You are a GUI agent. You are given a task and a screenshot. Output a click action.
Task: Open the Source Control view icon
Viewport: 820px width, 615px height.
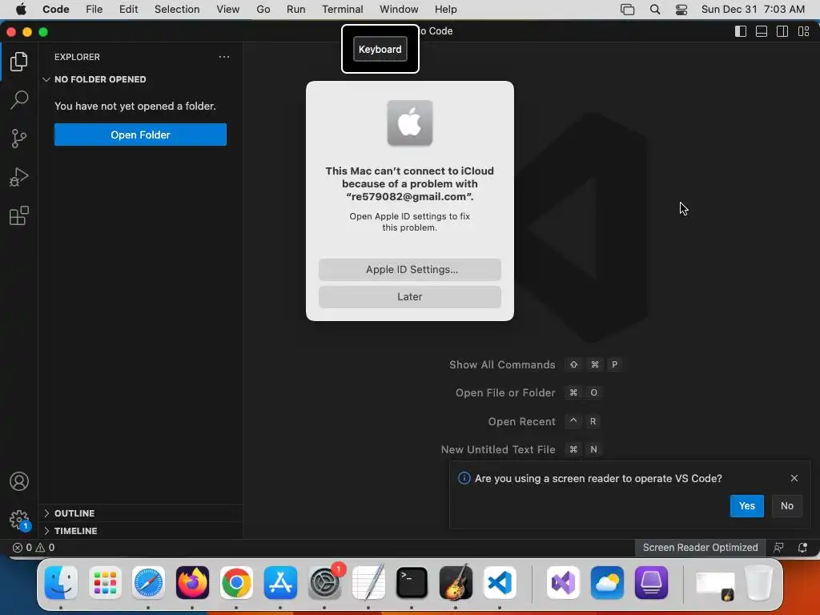(x=19, y=139)
